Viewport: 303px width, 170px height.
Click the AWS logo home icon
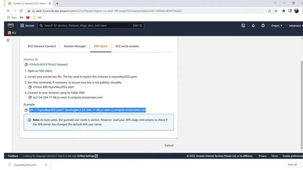point(10,25)
